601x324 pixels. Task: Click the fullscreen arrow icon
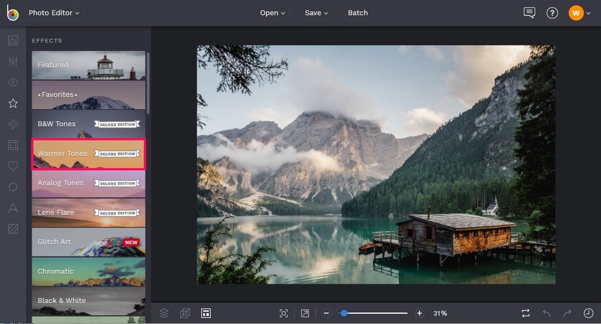tap(305, 313)
